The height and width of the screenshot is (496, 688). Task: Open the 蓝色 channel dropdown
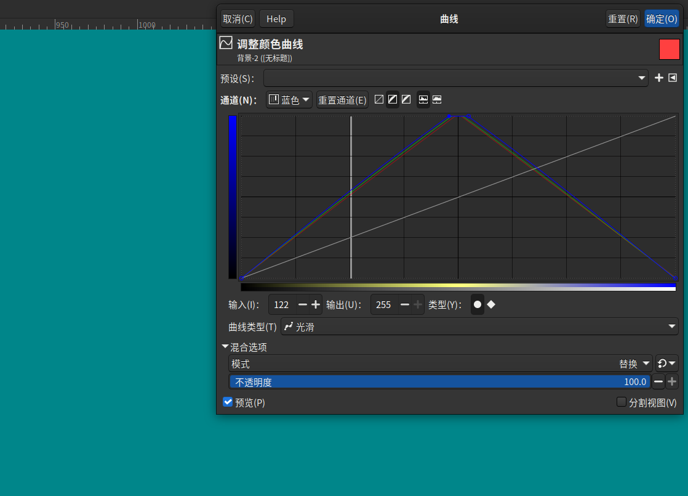point(289,99)
